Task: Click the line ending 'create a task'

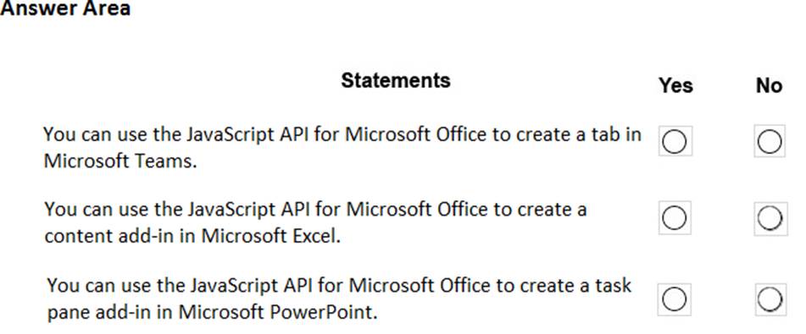Action: point(339,285)
